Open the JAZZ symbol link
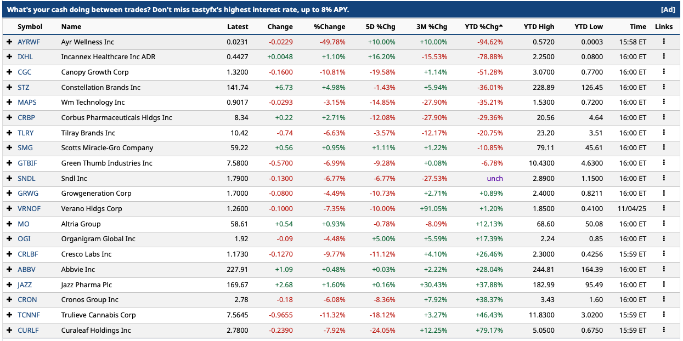Viewport: 683px width, 341px height. click(25, 285)
